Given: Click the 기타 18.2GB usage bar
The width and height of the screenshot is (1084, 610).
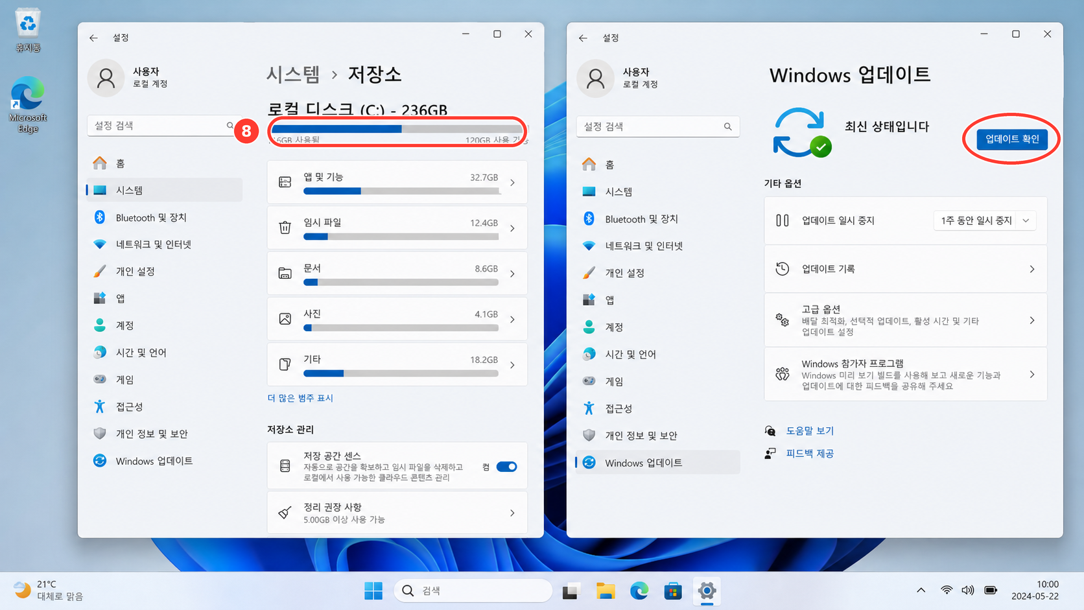Looking at the screenshot, I should click(x=401, y=373).
